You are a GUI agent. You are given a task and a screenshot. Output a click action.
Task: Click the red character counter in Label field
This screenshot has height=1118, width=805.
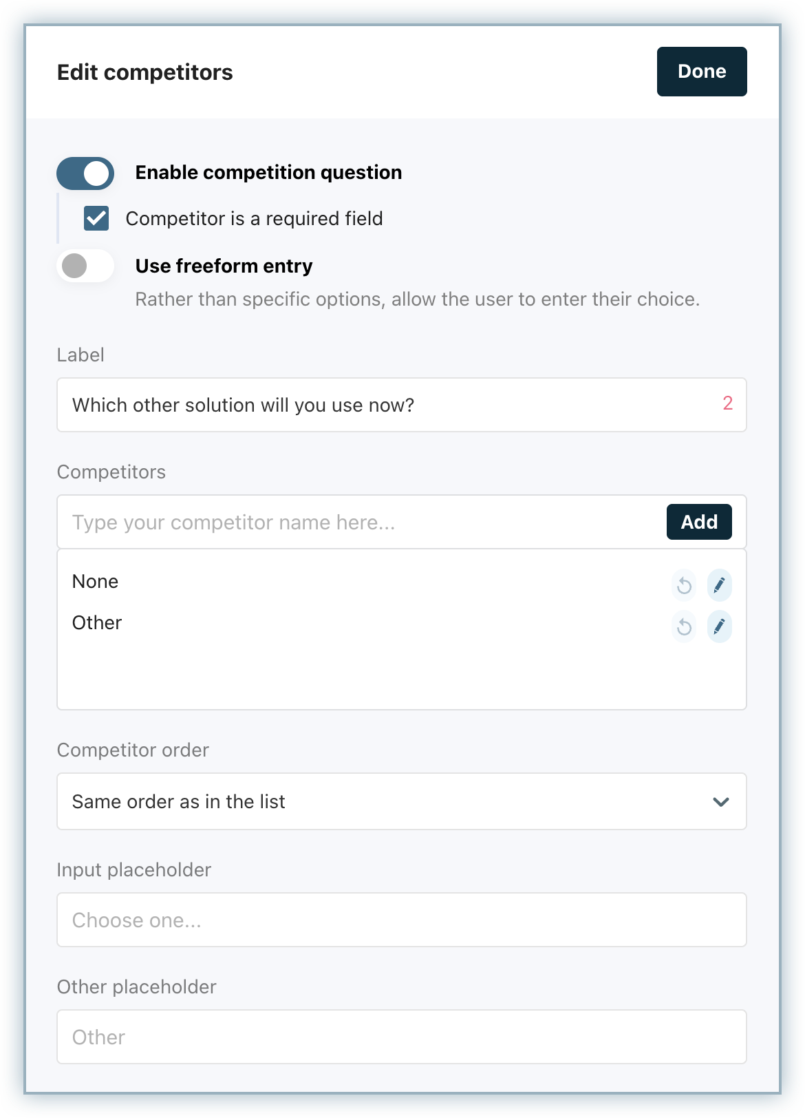[x=727, y=403]
